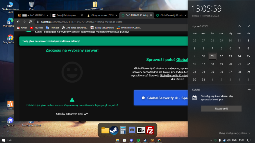Launch 7-Zip from the dock
255x143 pixels.
[x=141, y=130]
